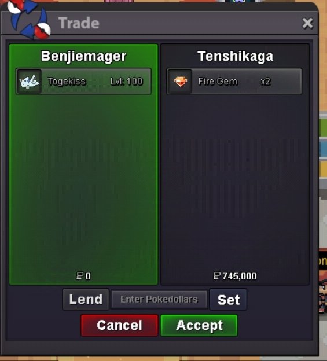Cancel the trade
The width and height of the screenshot is (327, 361).
point(119,325)
